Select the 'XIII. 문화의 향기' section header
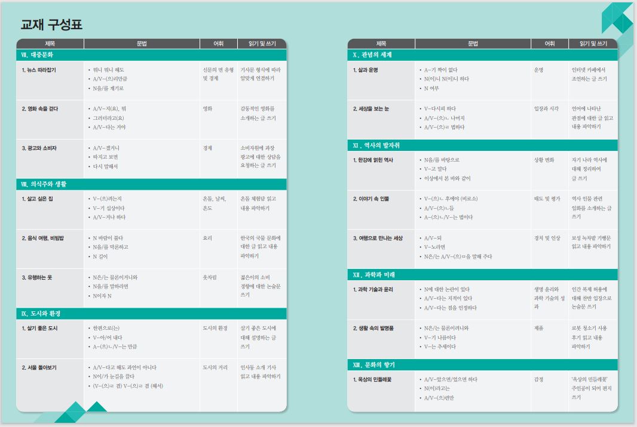This screenshot has width=637, height=427. (x=373, y=366)
